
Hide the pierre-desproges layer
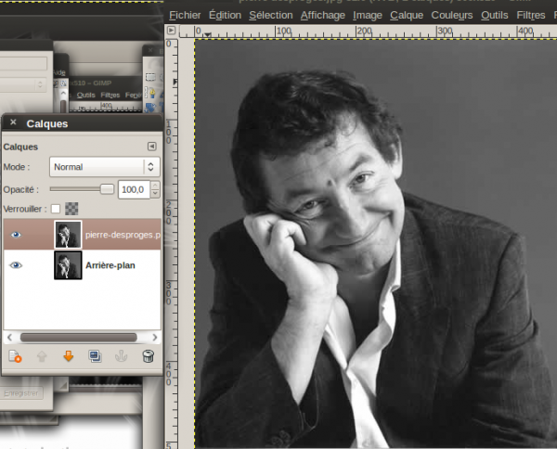click(x=16, y=235)
